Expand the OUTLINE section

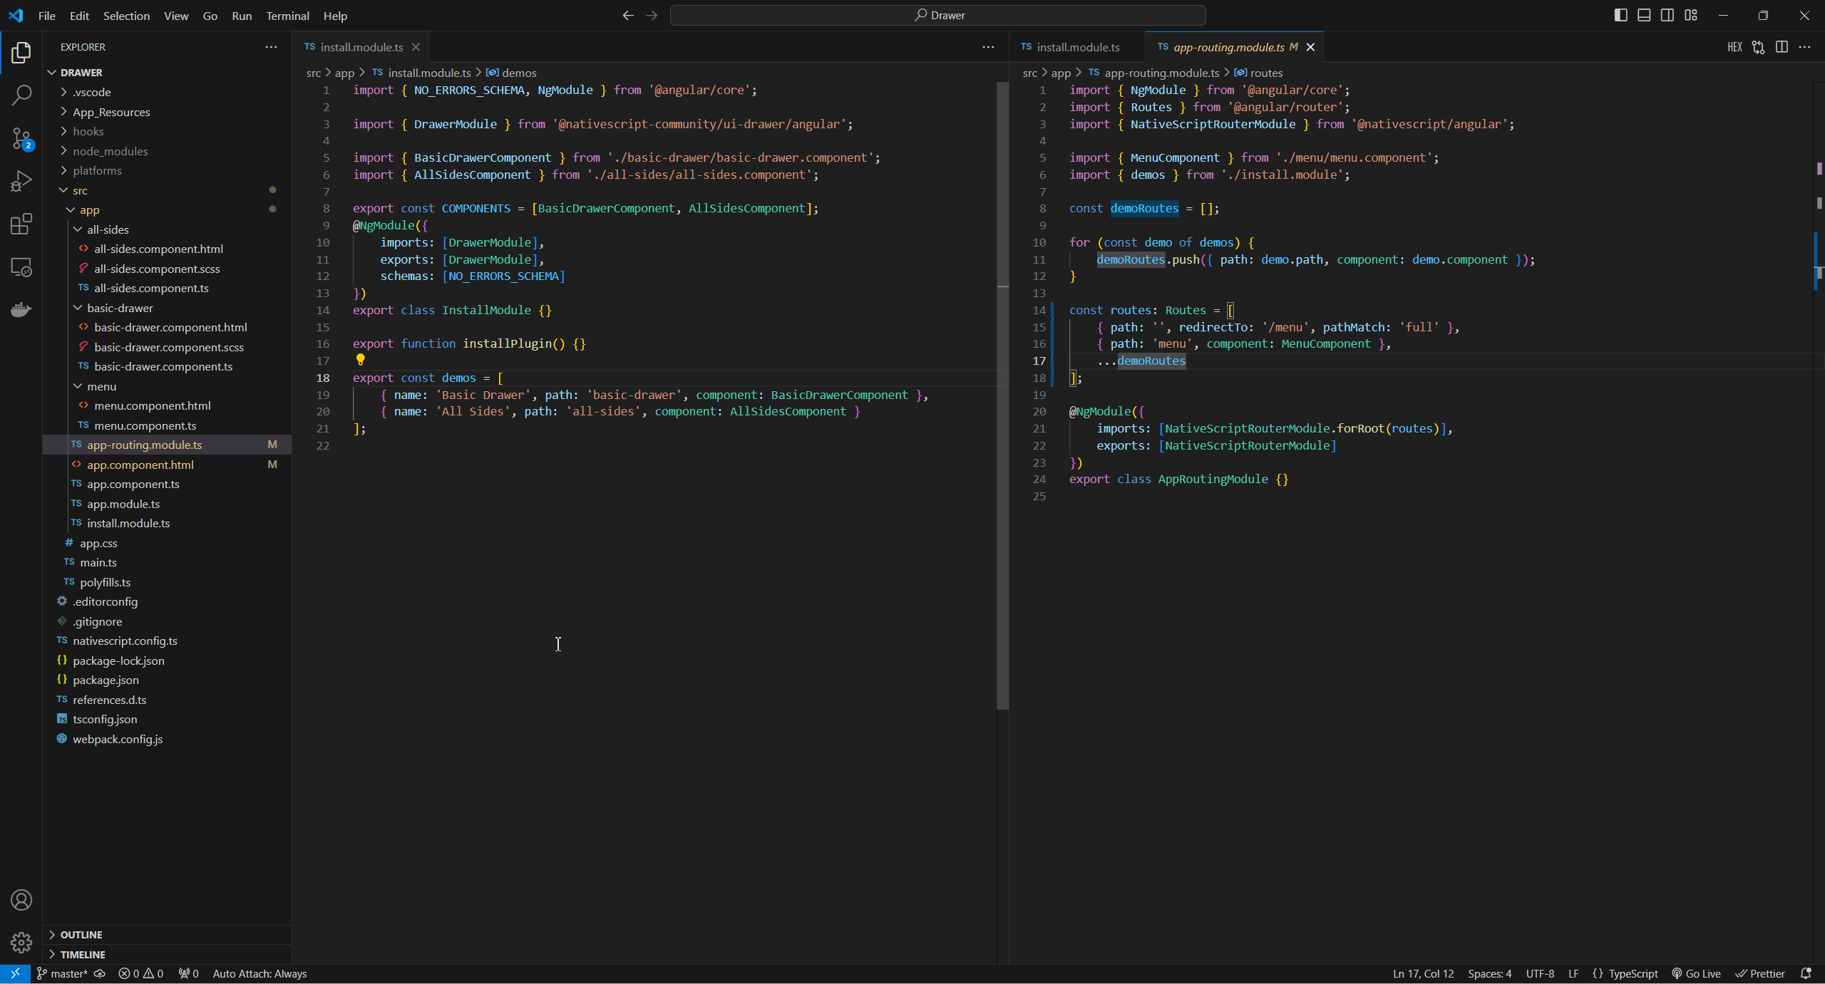click(81, 934)
